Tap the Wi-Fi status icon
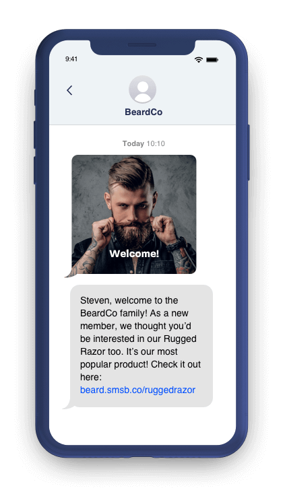The image size is (283, 488). tap(198, 59)
